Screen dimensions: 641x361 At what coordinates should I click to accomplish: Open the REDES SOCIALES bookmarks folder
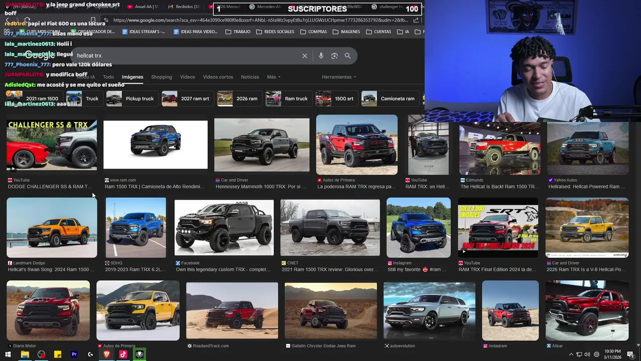[275, 32]
